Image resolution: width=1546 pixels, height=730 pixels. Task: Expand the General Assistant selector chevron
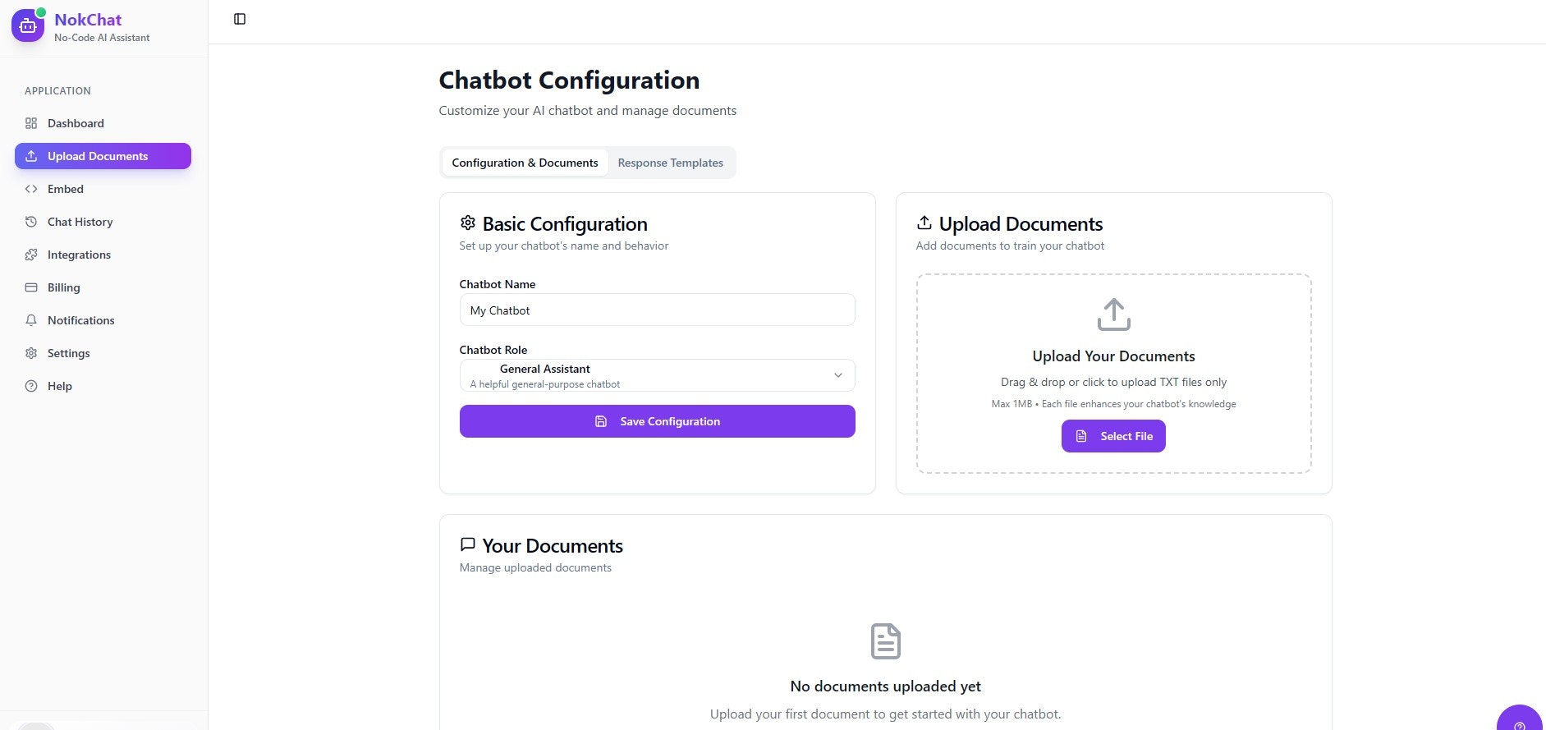pyautogui.click(x=838, y=375)
